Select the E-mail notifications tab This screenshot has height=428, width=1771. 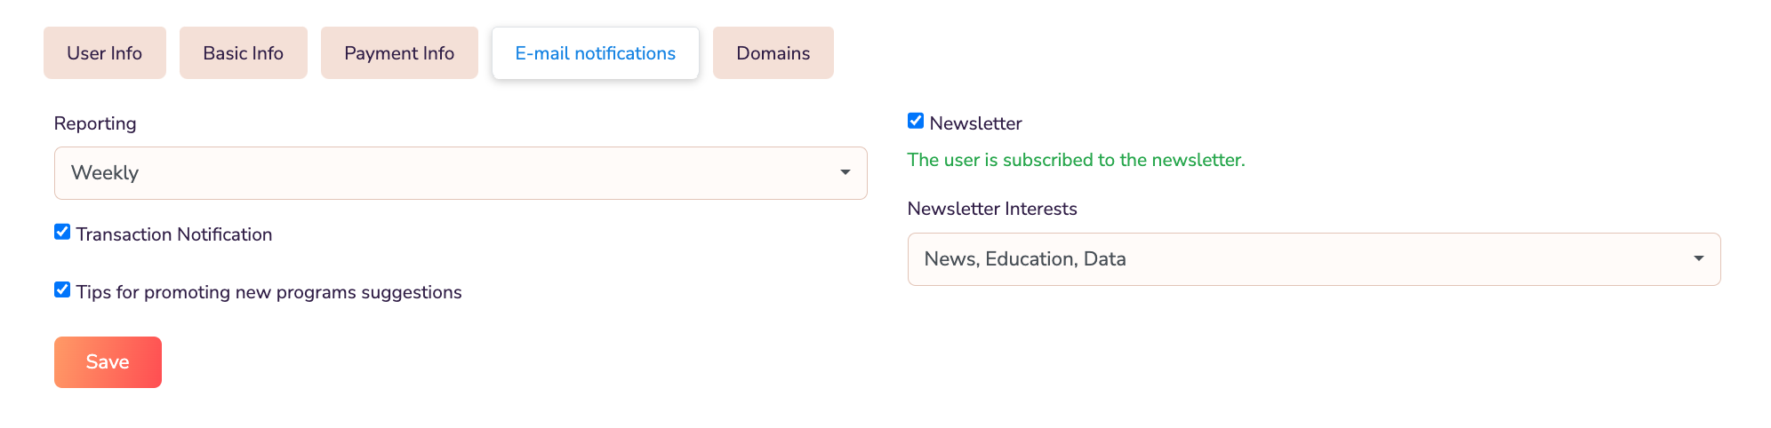click(x=595, y=53)
